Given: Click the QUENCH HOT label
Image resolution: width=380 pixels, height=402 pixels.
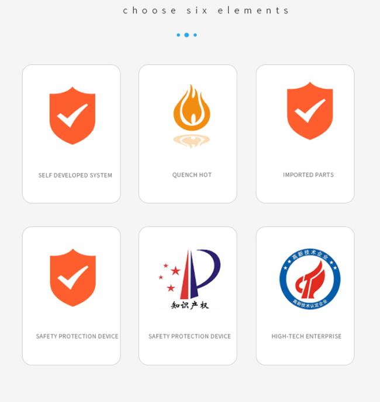Looking at the screenshot, I should (x=192, y=175).
